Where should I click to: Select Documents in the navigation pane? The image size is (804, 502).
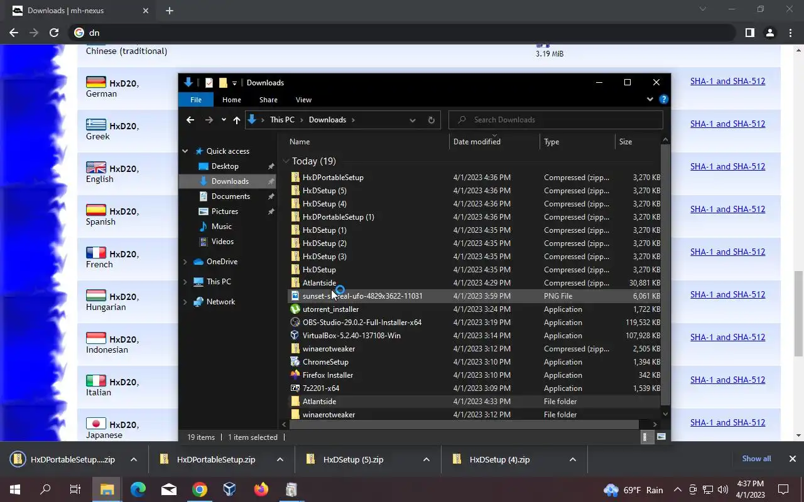(x=231, y=196)
